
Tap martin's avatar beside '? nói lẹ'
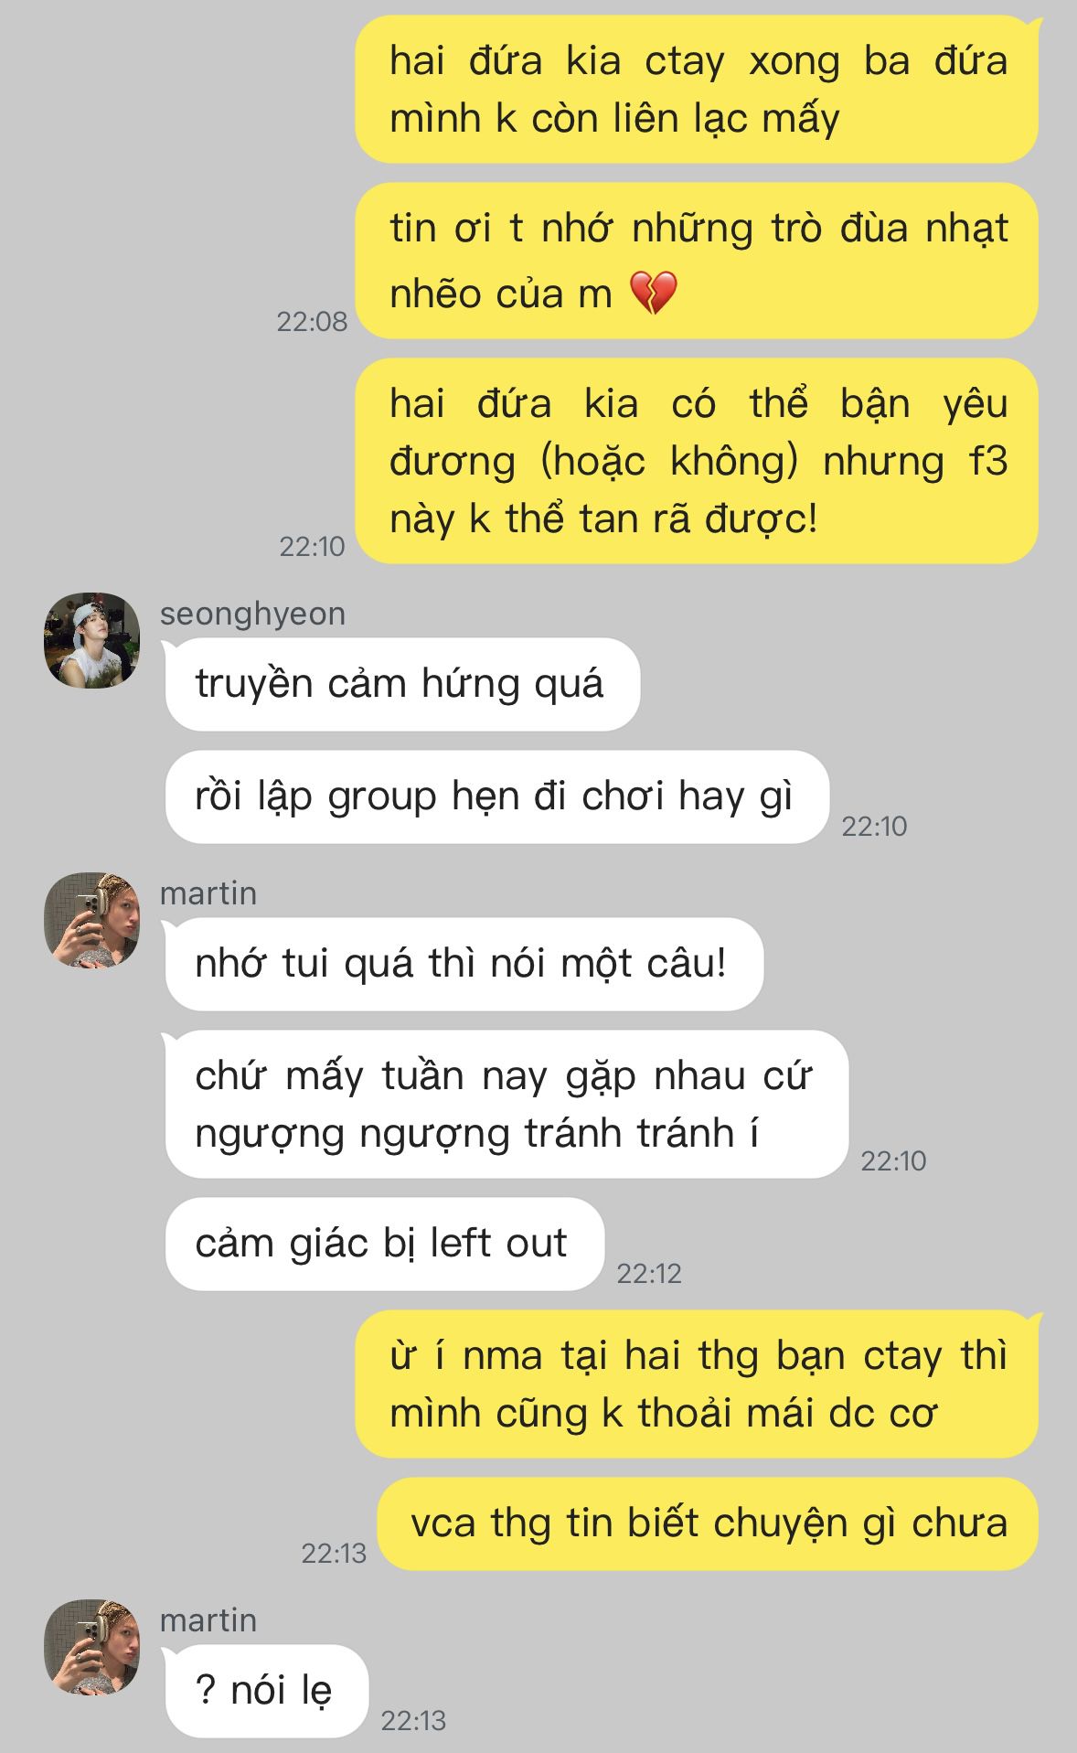(x=91, y=1647)
